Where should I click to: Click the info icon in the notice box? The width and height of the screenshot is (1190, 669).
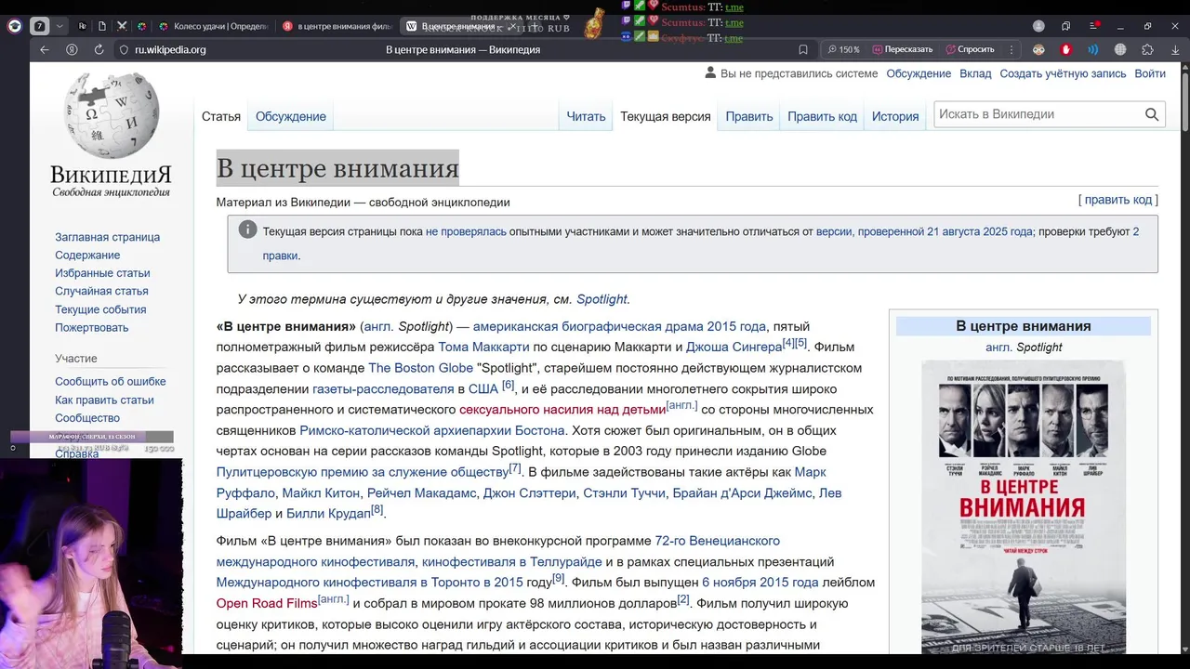247,230
